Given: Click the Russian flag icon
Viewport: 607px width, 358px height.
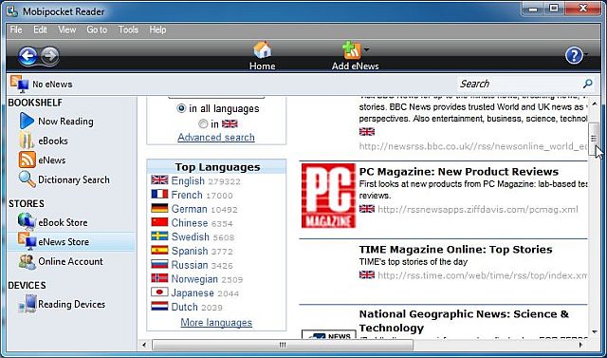Looking at the screenshot, I should point(159,264).
